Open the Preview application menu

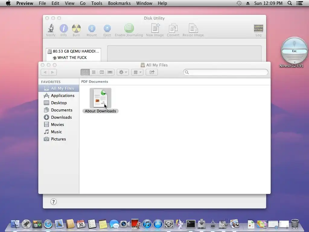click(x=25, y=3)
